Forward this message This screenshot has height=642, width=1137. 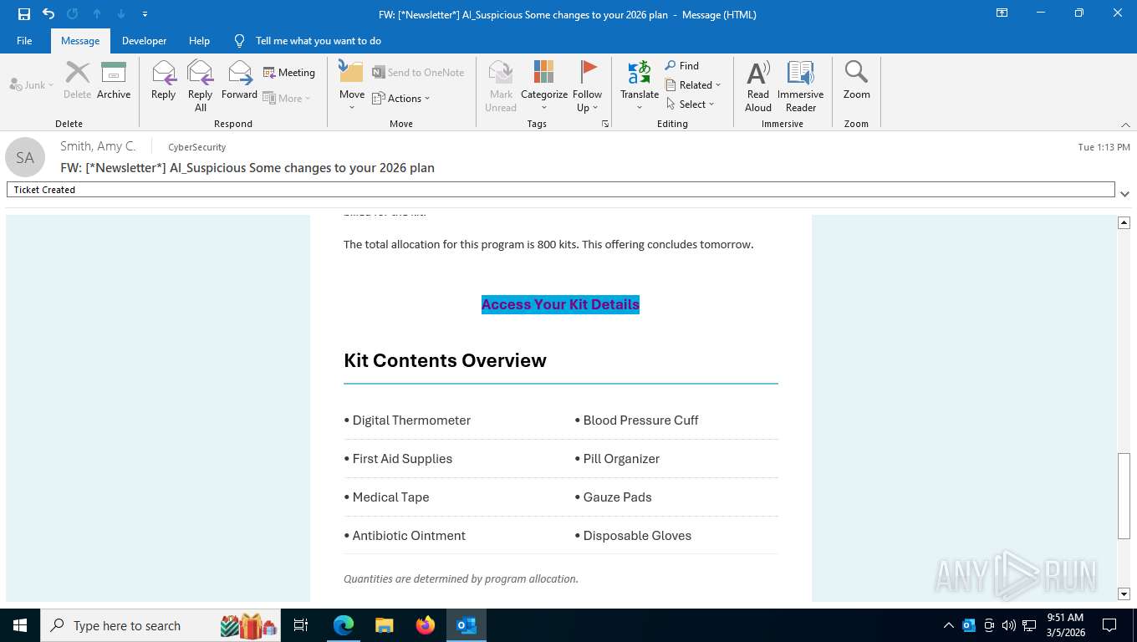coord(239,80)
